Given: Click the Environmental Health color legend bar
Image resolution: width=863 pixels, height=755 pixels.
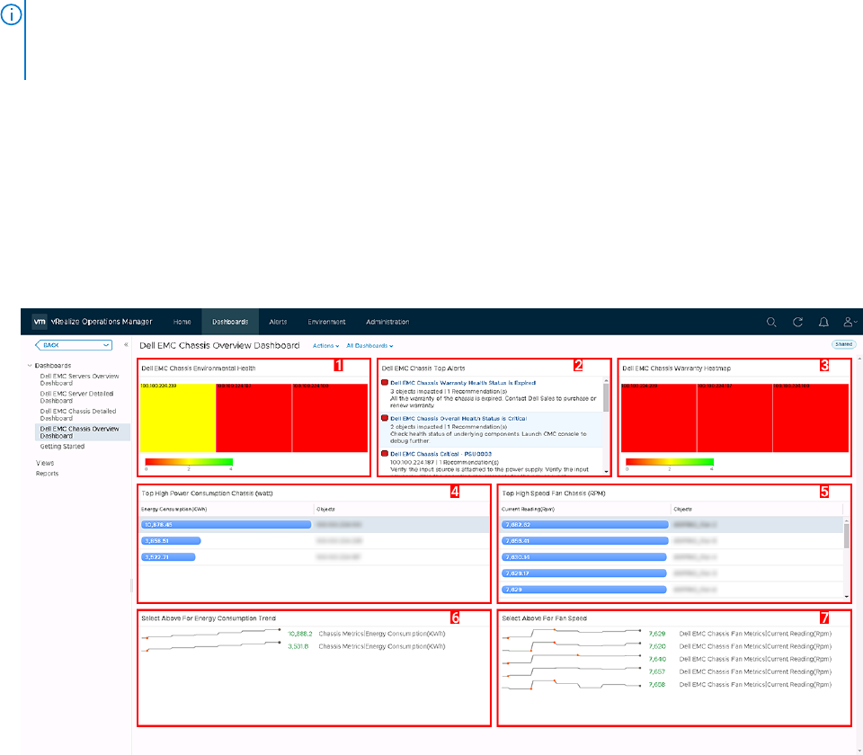Looking at the screenshot, I should tap(189, 462).
